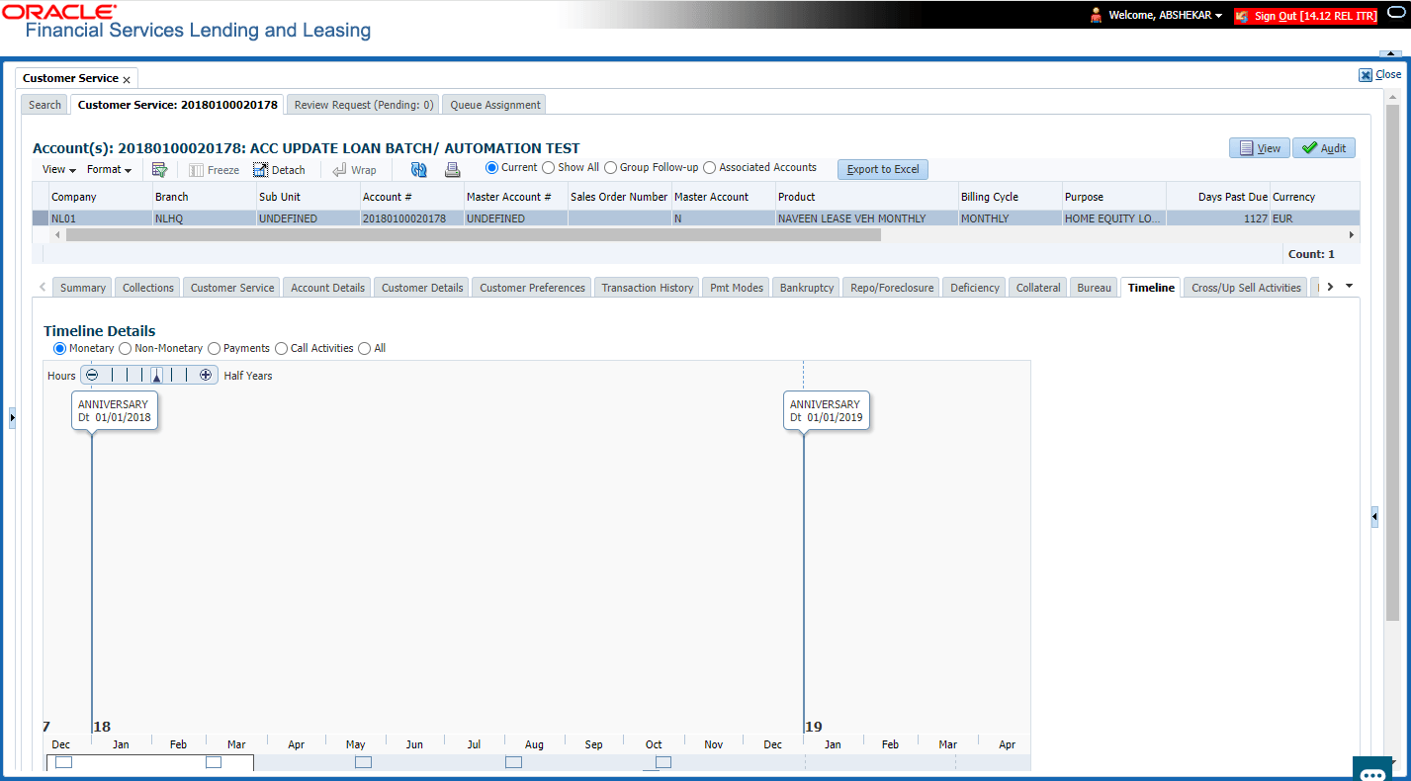The image size is (1411, 781).
Task: Switch to the Transaction History tab
Action: point(646,287)
